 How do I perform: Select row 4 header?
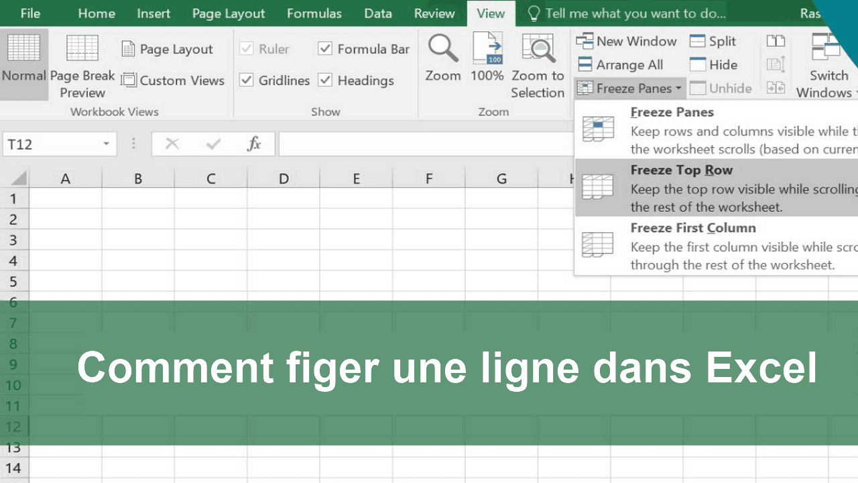[x=14, y=261]
